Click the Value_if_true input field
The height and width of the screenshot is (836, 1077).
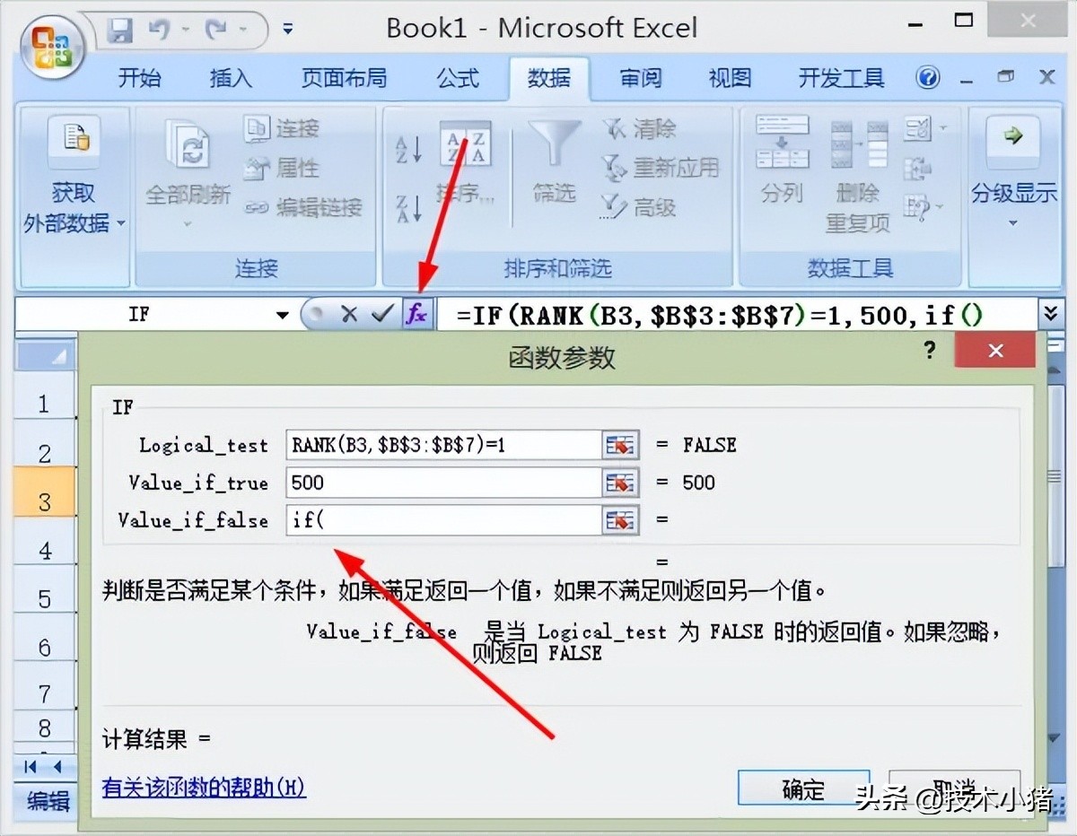point(443,483)
